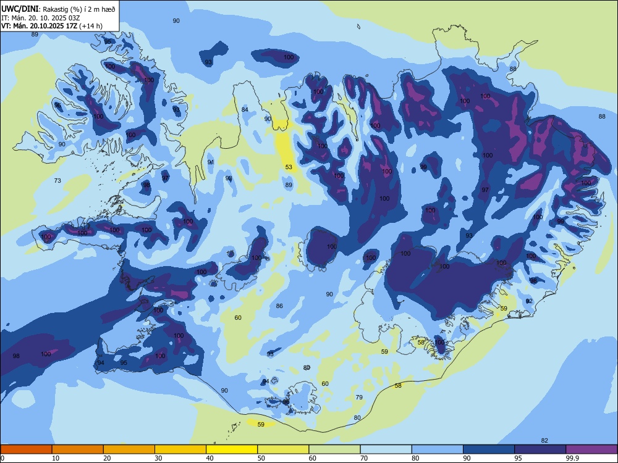618x463 pixels.
Task: Choose the 70–80 pale blue legend swatch
Action: tap(386, 449)
